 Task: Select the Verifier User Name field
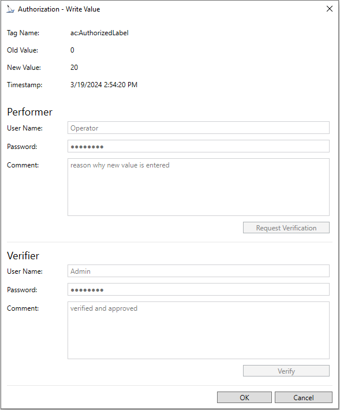tap(199, 271)
